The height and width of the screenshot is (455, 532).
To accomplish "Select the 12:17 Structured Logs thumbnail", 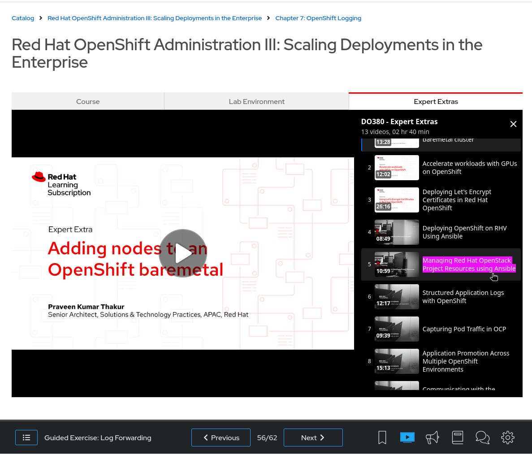I will tap(397, 297).
